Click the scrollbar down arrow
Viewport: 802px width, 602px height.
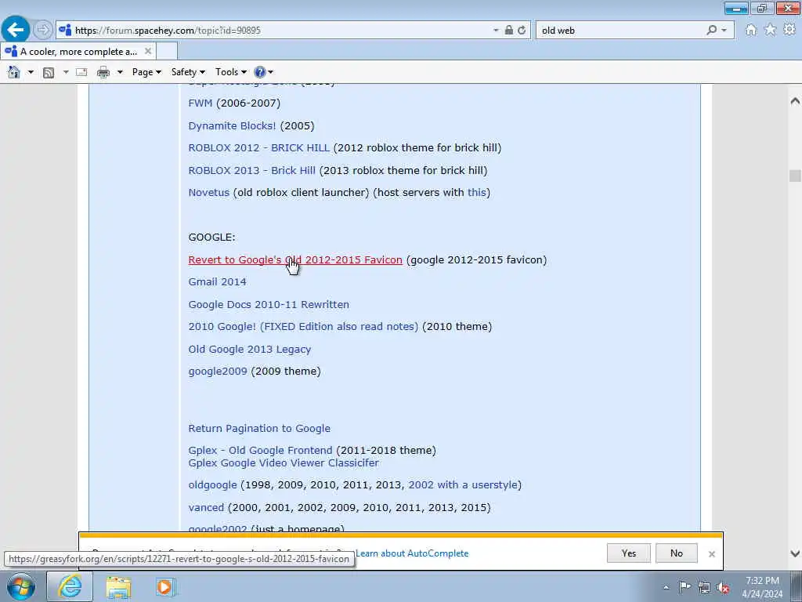tap(795, 554)
